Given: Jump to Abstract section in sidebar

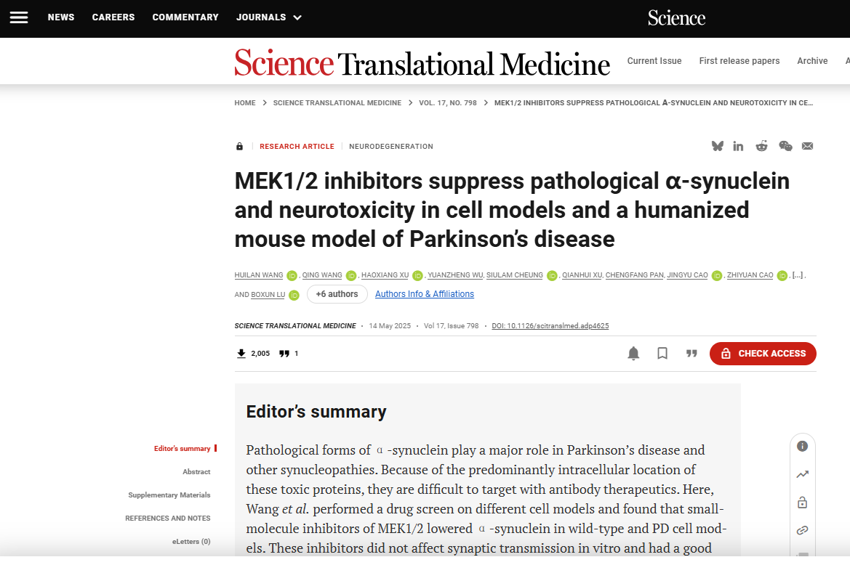Looking at the screenshot, I should point(196,472).
